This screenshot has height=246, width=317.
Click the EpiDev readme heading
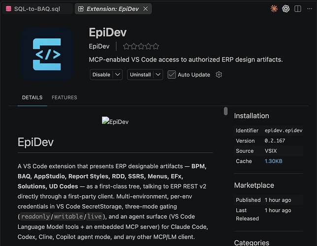pos(35,142)
